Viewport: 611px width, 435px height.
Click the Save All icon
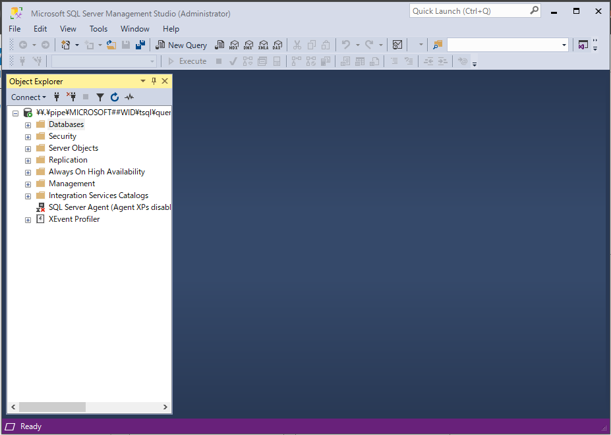coord(139,45)
